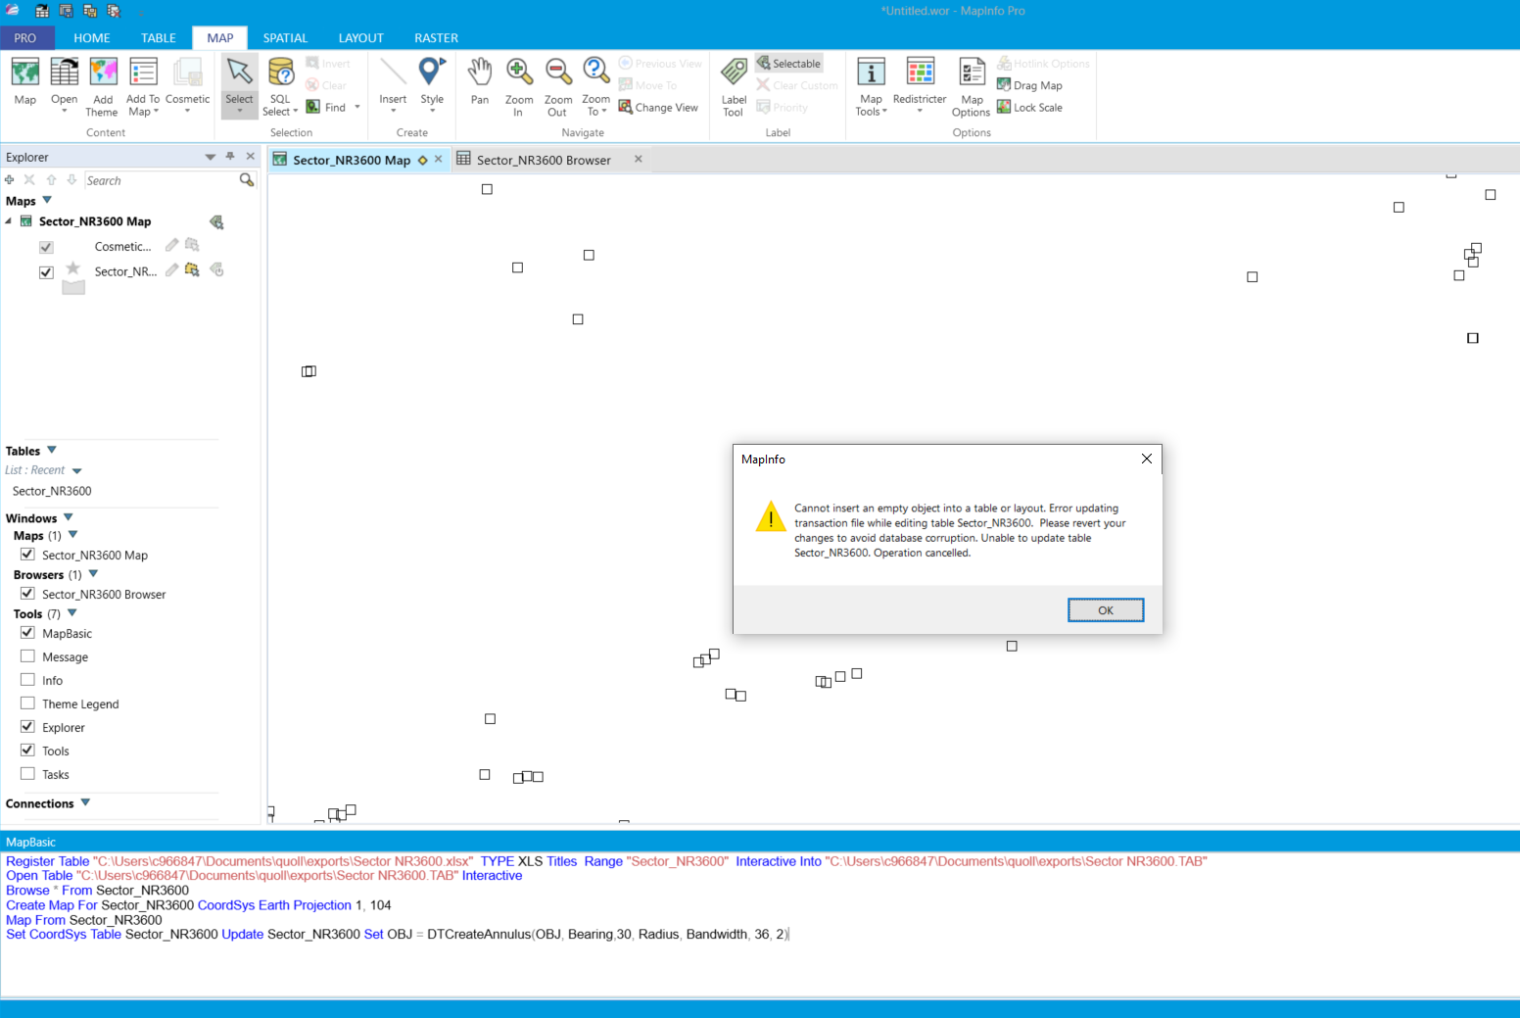
Task: Uncheck Sector_NR3600 Map window checkbox
Action: coord(27,555)
